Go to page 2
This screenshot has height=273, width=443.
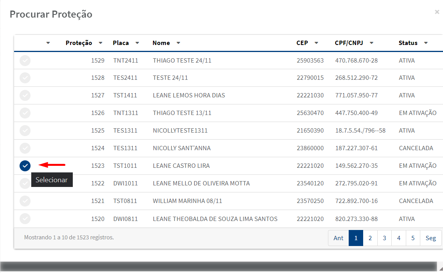coord(370,238)
